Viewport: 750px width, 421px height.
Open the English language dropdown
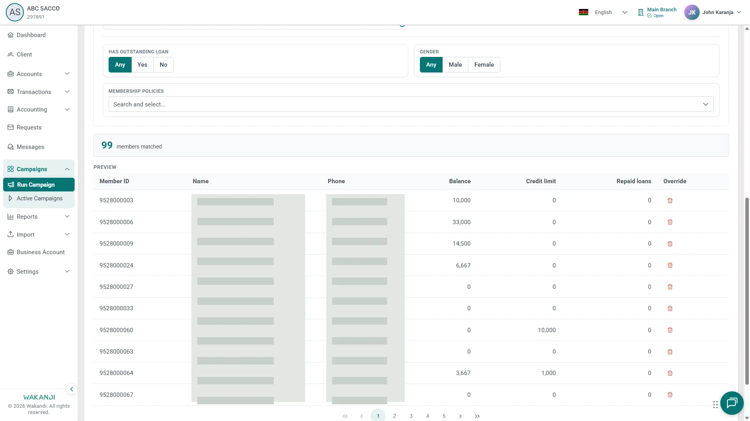611,12
